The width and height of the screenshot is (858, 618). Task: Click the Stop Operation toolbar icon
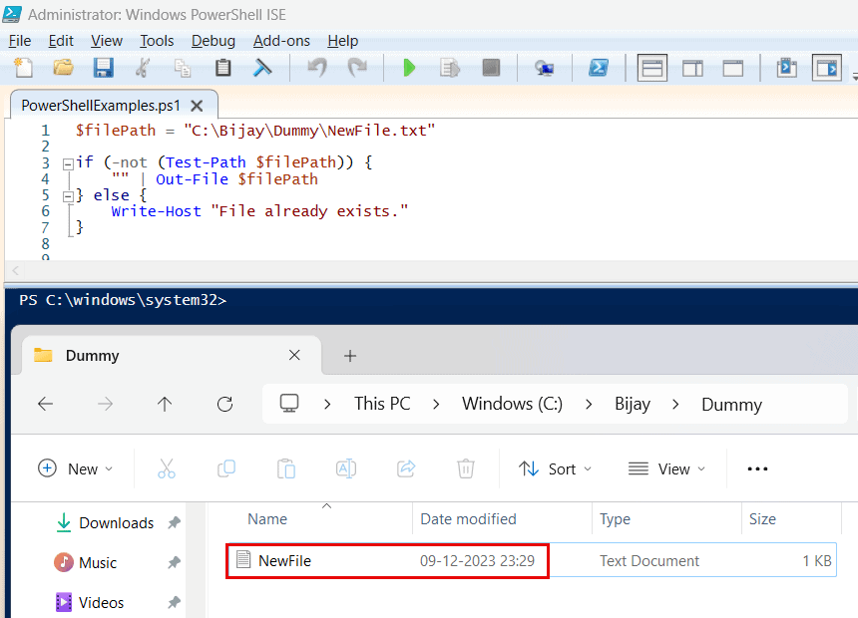490,68
